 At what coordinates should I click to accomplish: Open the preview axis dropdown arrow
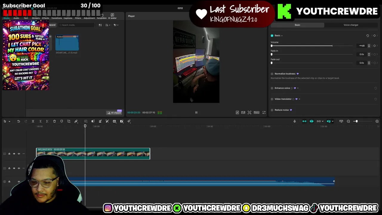coord(332,121)
